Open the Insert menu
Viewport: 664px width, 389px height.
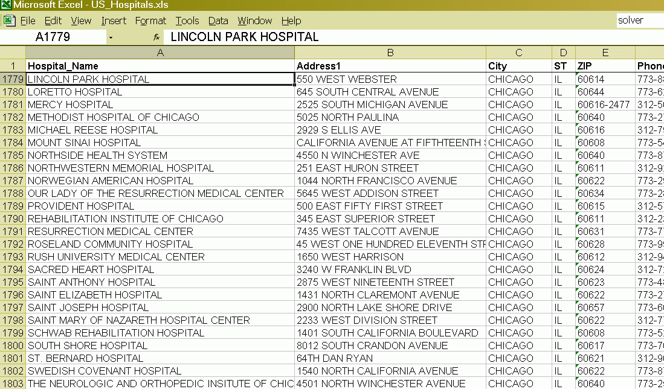coord(114,20)
